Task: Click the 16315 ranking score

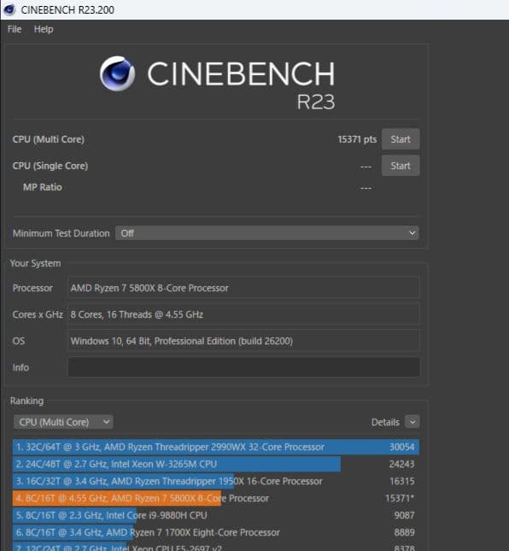Action: pos(402,481)
